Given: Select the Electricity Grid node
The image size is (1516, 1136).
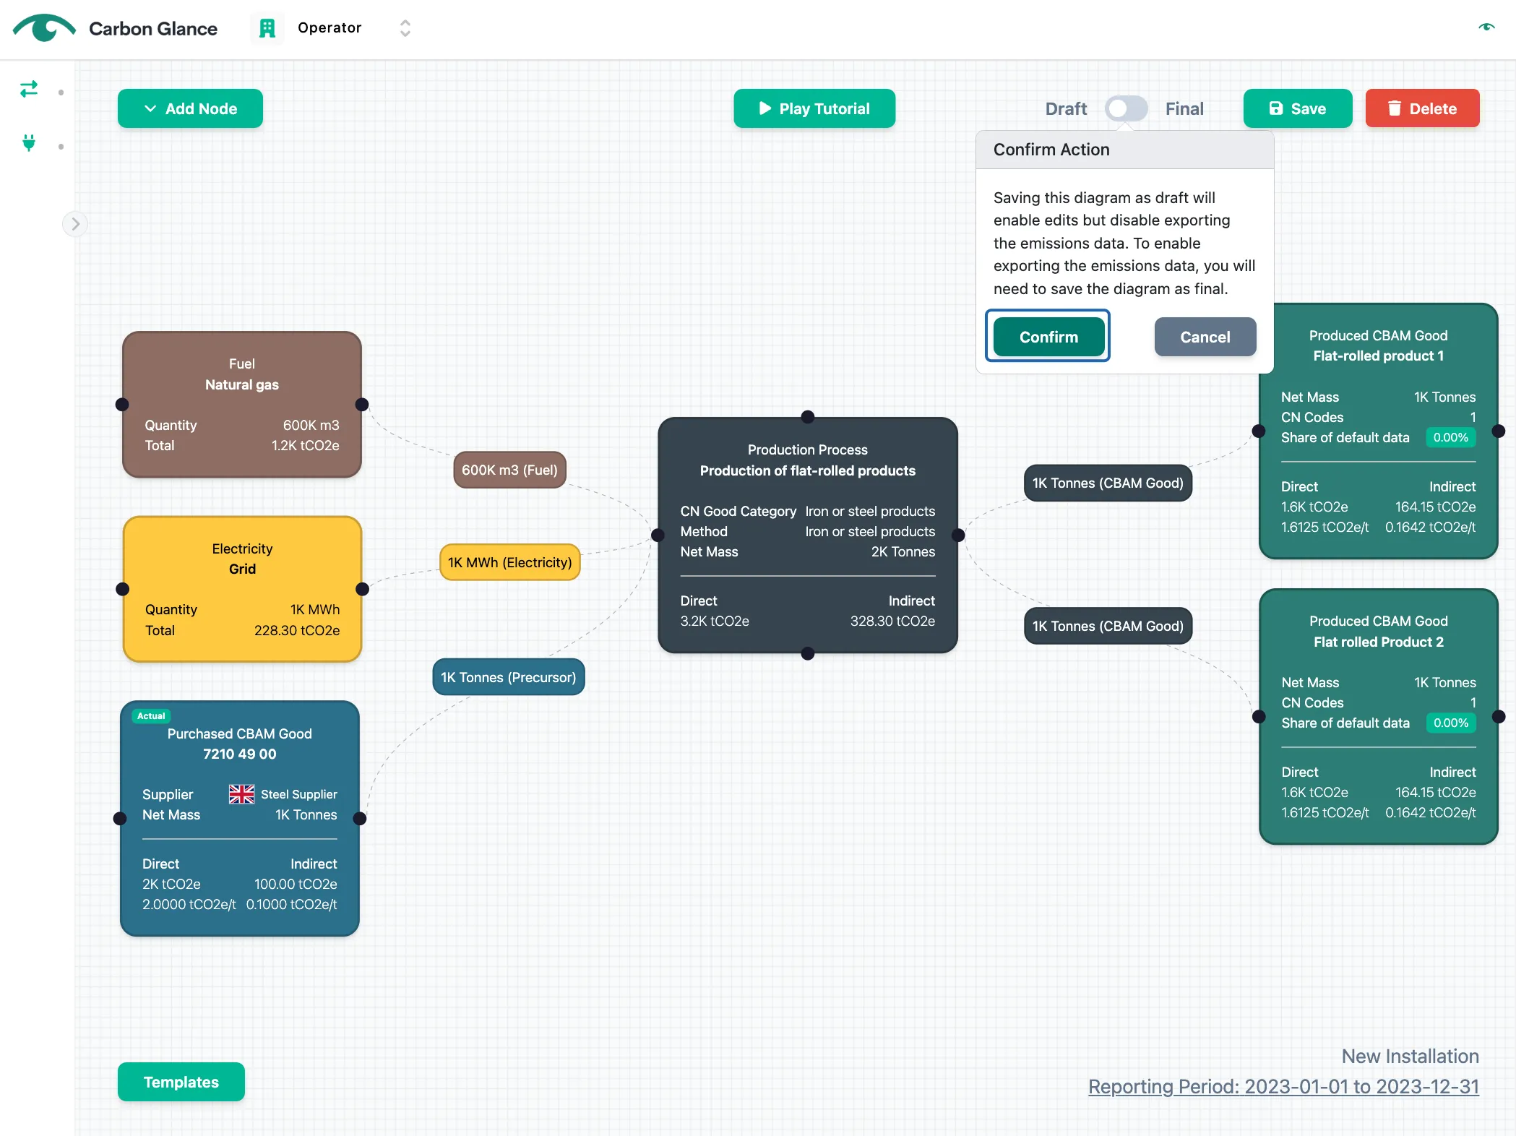Looking at the screenshot, I should 242,589.
